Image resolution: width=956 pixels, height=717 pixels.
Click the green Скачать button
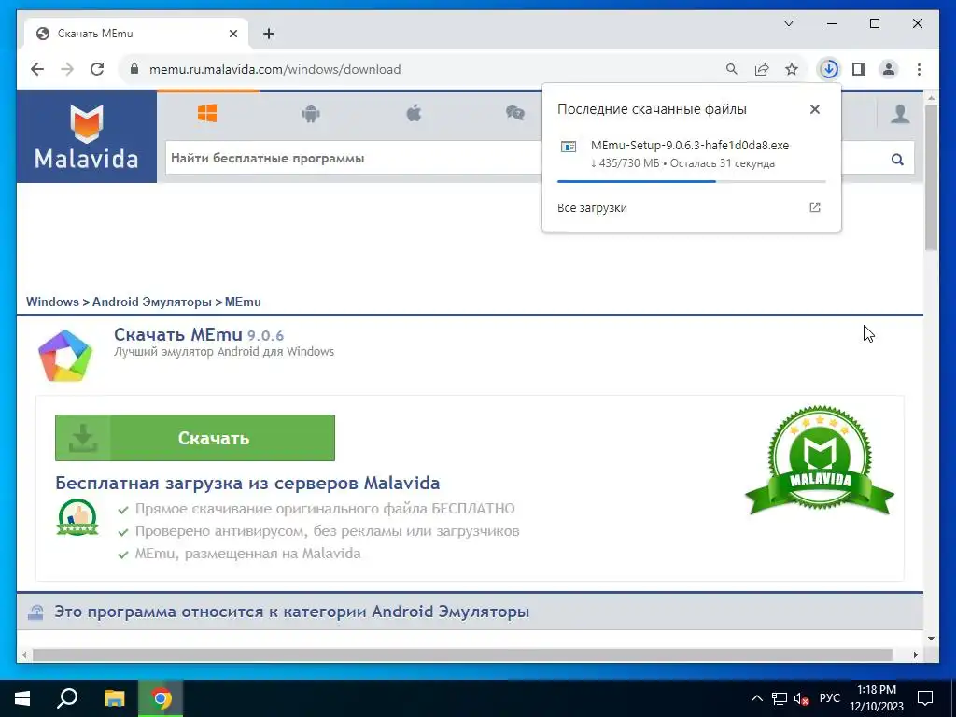click(195, 438)
